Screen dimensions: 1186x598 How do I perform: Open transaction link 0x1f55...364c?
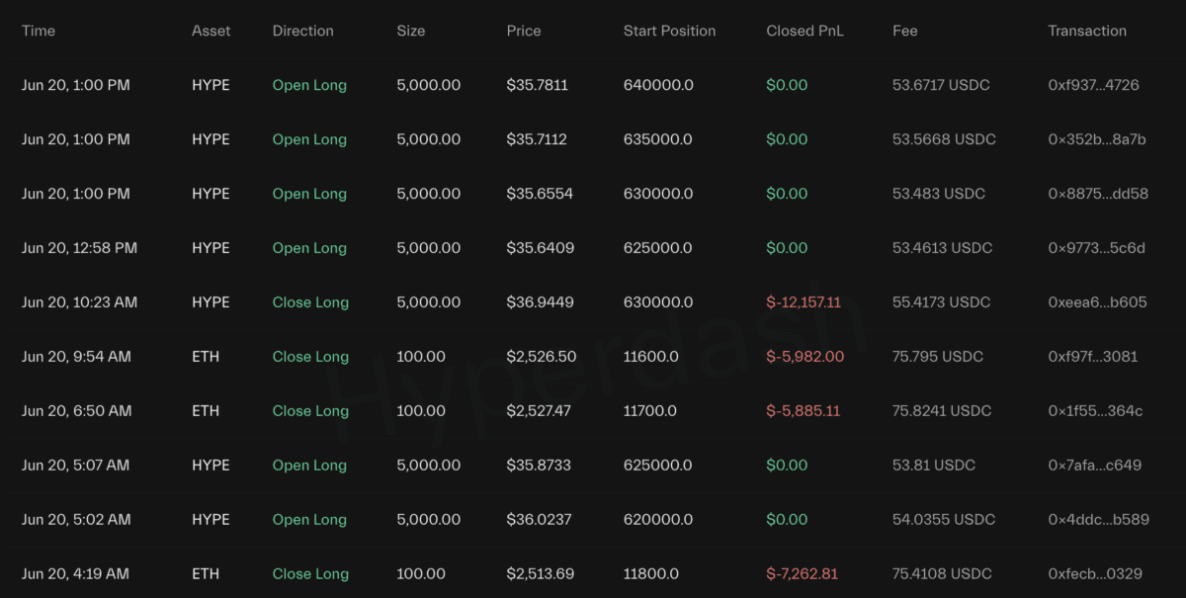1095,411
